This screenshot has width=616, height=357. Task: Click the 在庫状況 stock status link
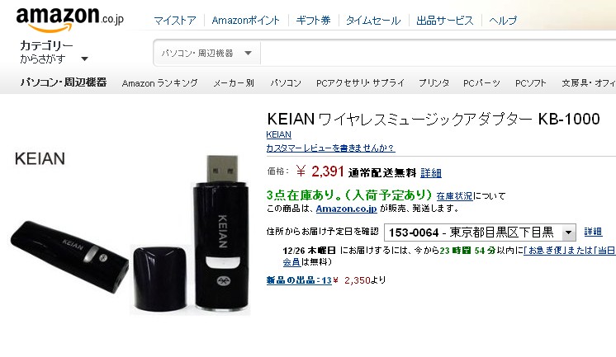pyautogui.click(x=454, y=195)
